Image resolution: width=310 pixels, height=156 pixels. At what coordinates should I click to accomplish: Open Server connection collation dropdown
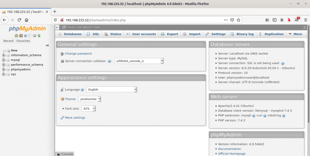tap(139, 61)
